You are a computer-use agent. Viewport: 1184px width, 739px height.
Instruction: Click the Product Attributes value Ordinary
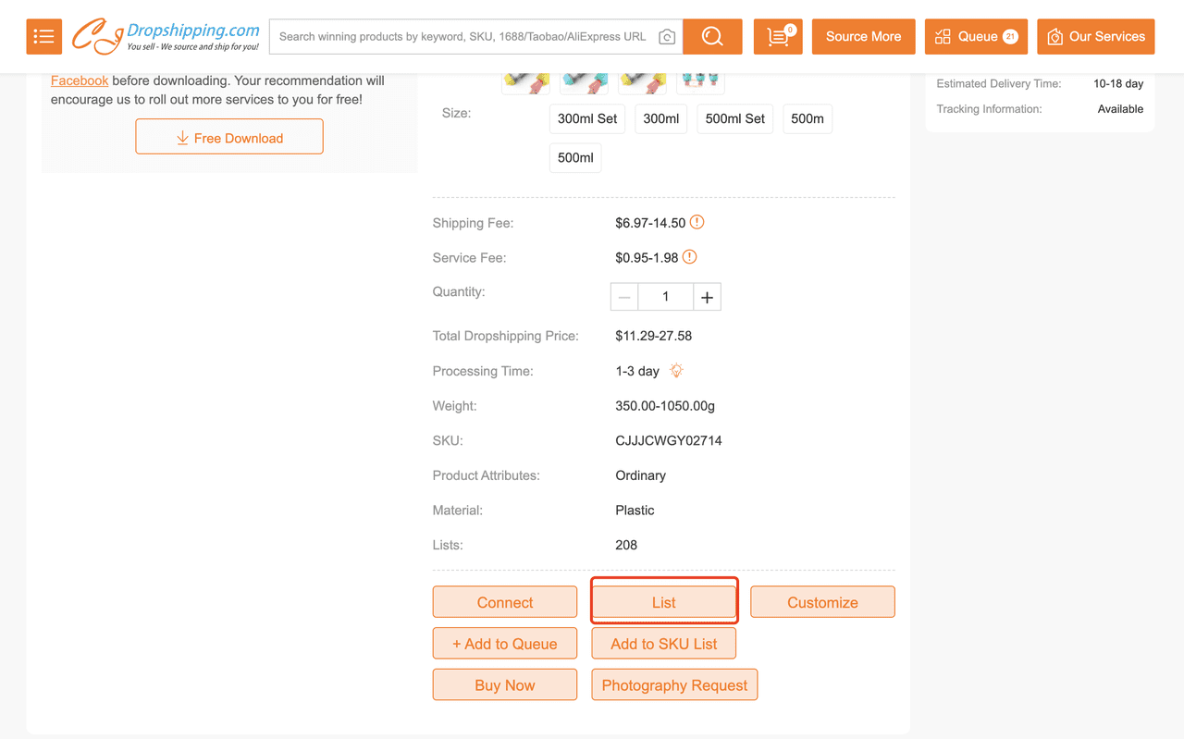tap(640, 475)
